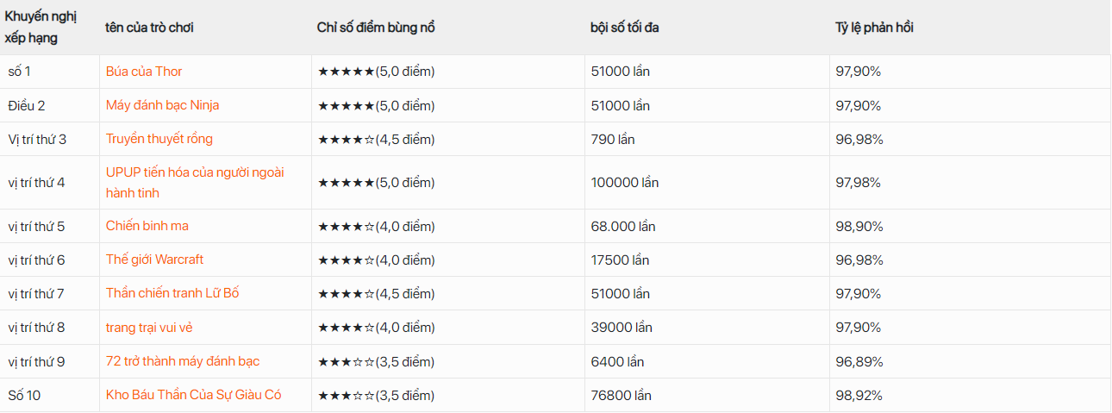Open the Thế giới Warcraft link
1112x413 pixels.
pyautogui.click(x=154, y=260)
